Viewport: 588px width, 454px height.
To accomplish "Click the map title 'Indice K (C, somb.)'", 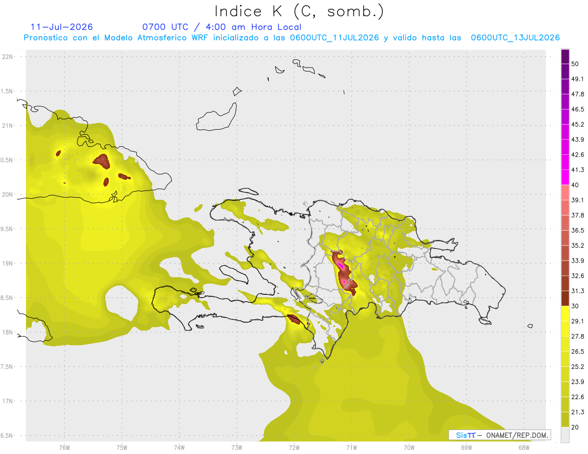I will click(x=299, y=11).
